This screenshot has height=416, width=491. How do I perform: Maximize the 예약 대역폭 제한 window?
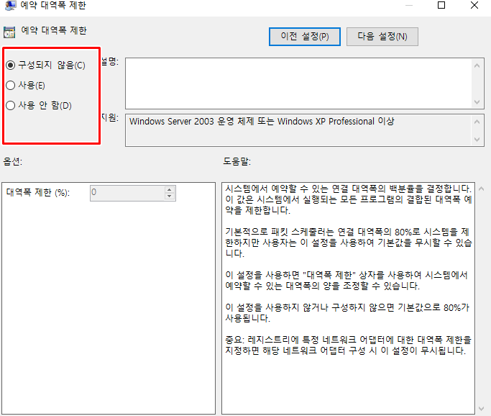[441, 5]
